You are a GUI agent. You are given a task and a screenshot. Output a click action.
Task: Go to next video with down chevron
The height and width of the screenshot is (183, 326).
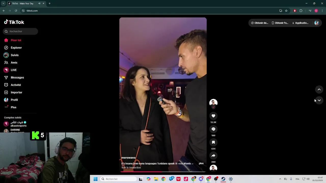click(319, 100)
